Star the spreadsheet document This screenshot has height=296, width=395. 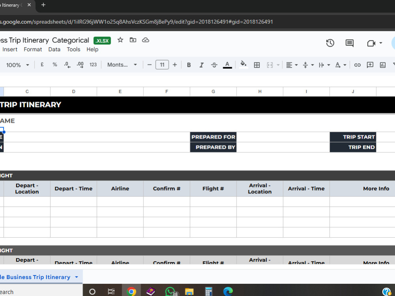click(x=120, y=40)
